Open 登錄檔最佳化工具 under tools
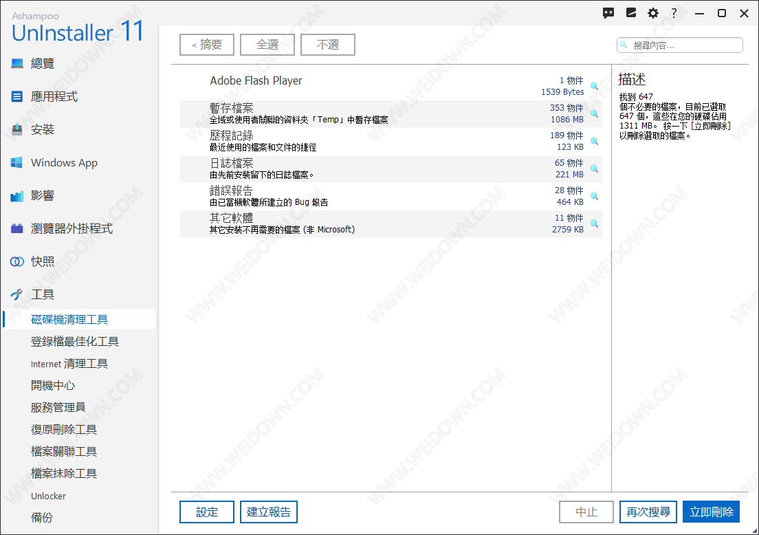 pos(74,342)
